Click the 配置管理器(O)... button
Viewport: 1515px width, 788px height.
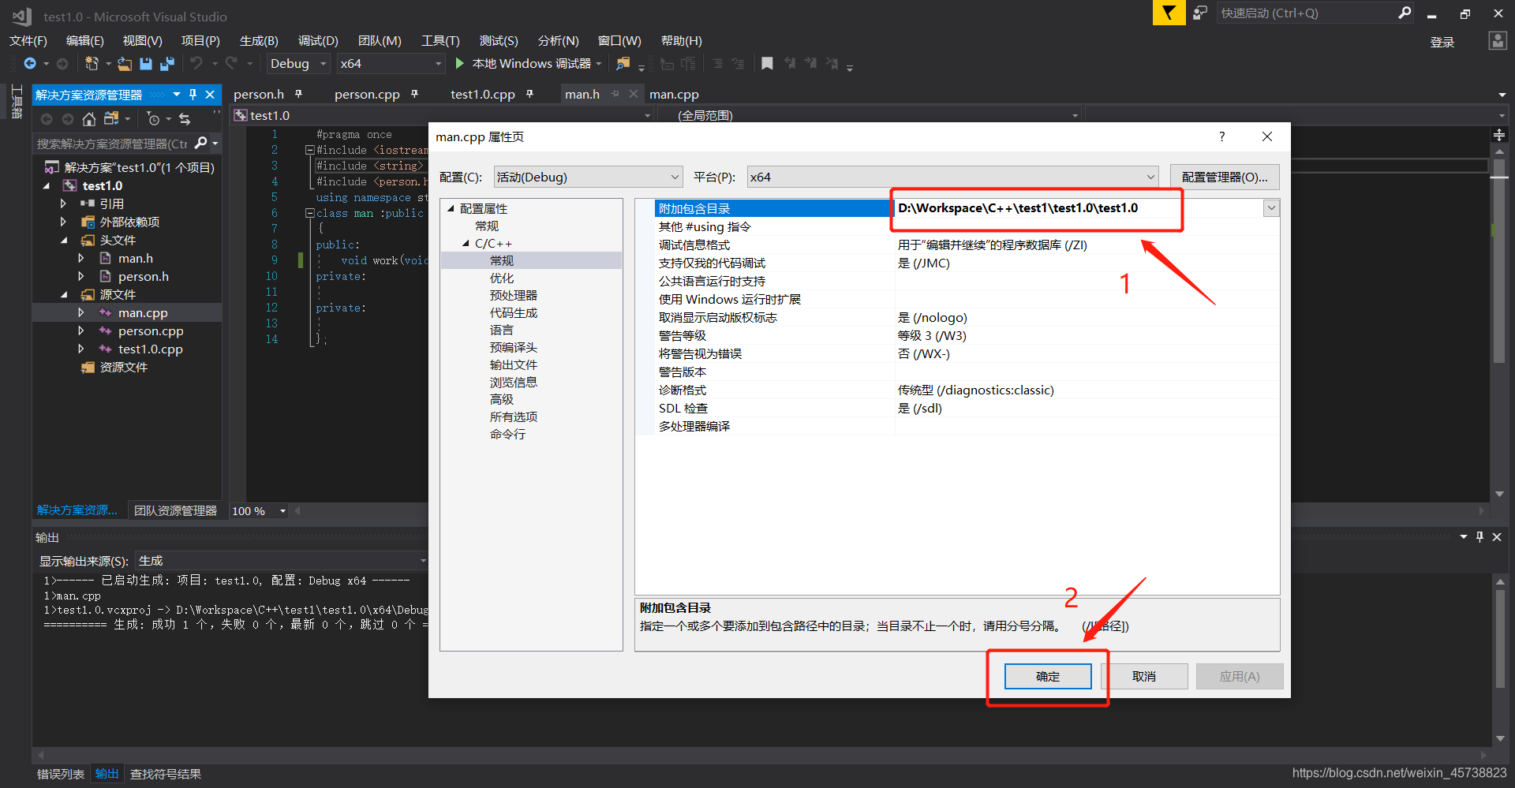point(1225,177)
